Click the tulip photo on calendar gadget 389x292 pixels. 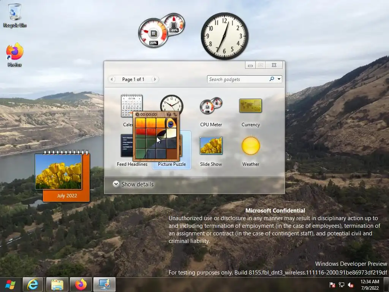point(59,171)
